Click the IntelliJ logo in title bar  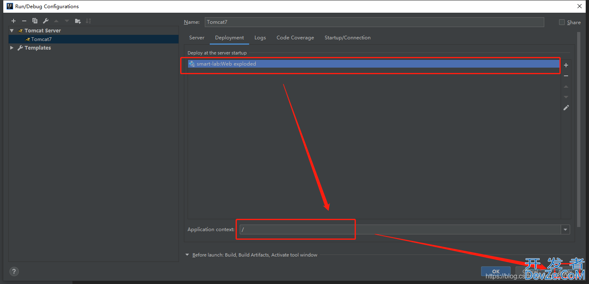click(x=9, y=6)
